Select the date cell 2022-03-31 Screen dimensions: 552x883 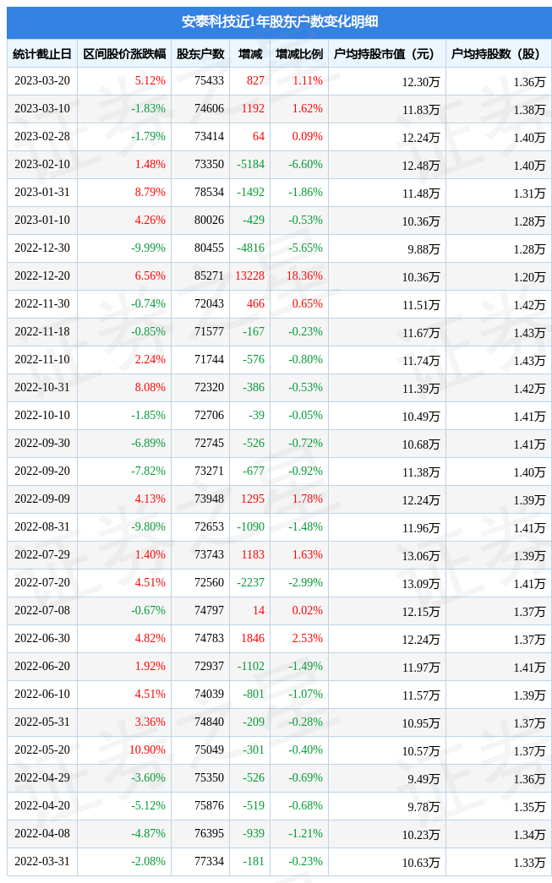pyautogui.click(x=42, y=861)
